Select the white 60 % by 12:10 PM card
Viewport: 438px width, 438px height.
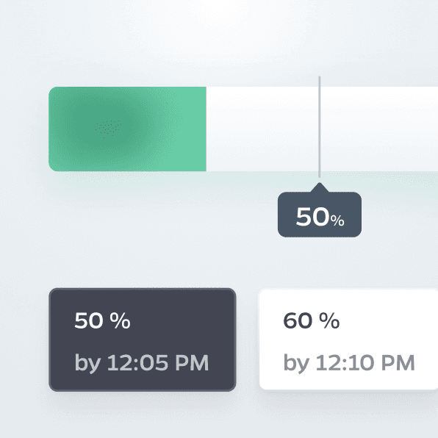pos(348,340)
